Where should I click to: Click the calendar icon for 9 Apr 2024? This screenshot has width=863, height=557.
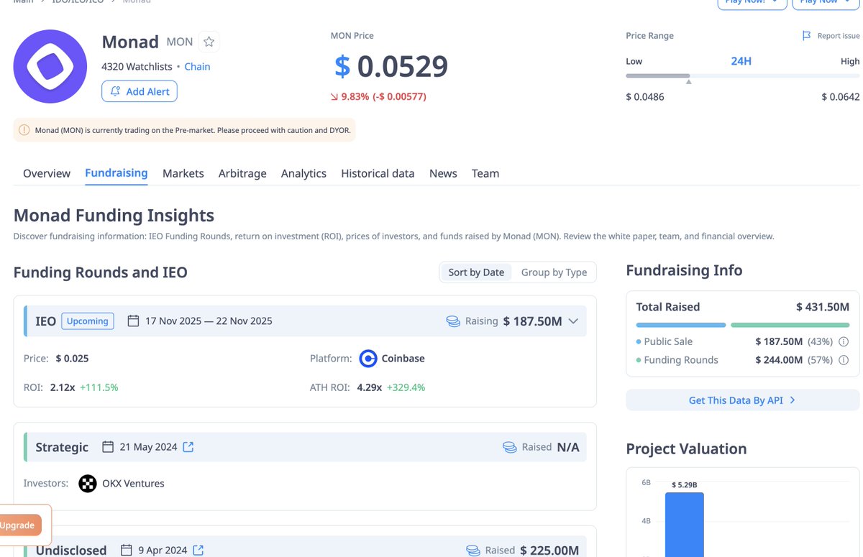tap(127, 551)
